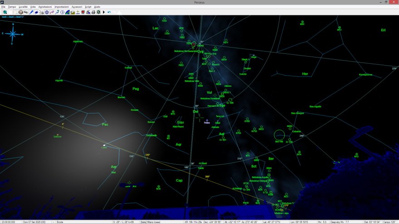Viewport: 399px width, 224px height.
Task: Click the red monitor toolbar icon
Action: click(x=83, y=12)
